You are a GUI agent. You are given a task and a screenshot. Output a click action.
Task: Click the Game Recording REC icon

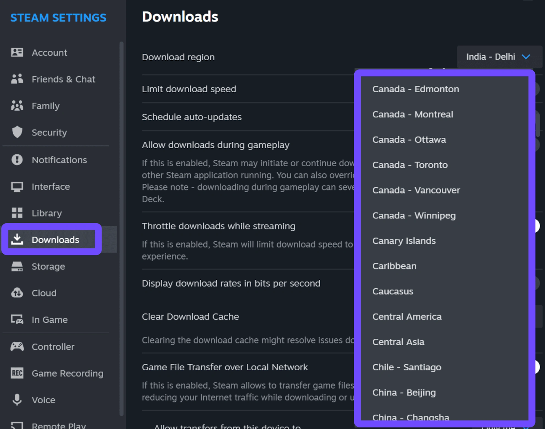(x=17, y=373)
